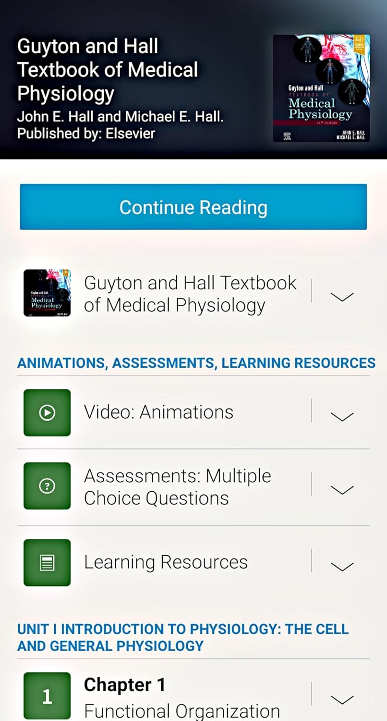This screenshot has width=387, height=721.
Task: Open the large book cover in header
Action: [x=321, y=88]
